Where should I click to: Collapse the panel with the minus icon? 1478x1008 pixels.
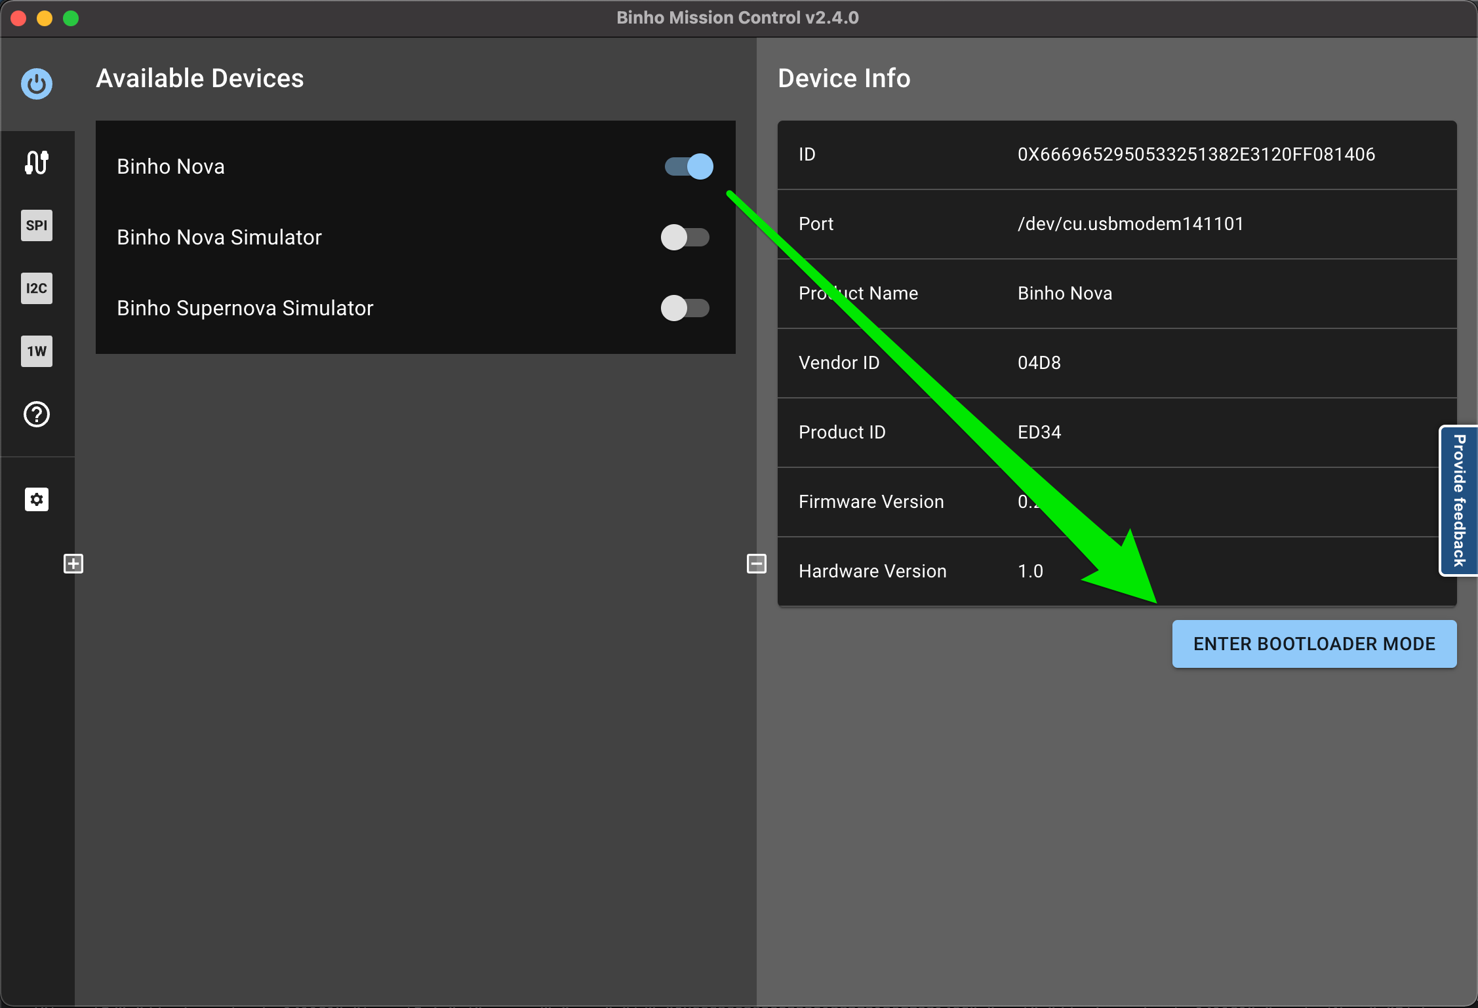tap(757, 564)
